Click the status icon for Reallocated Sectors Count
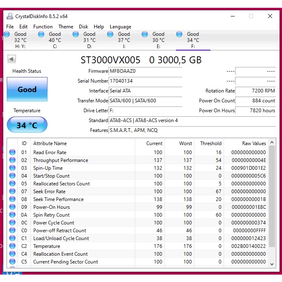 click(12, 183)
